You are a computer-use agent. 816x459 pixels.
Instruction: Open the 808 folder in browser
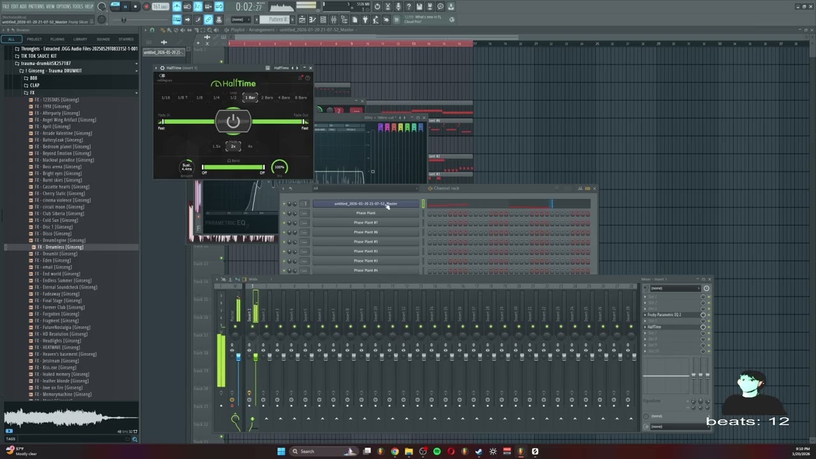33,78
